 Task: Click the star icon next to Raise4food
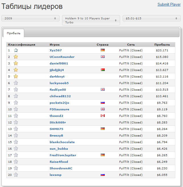(16, 162)
